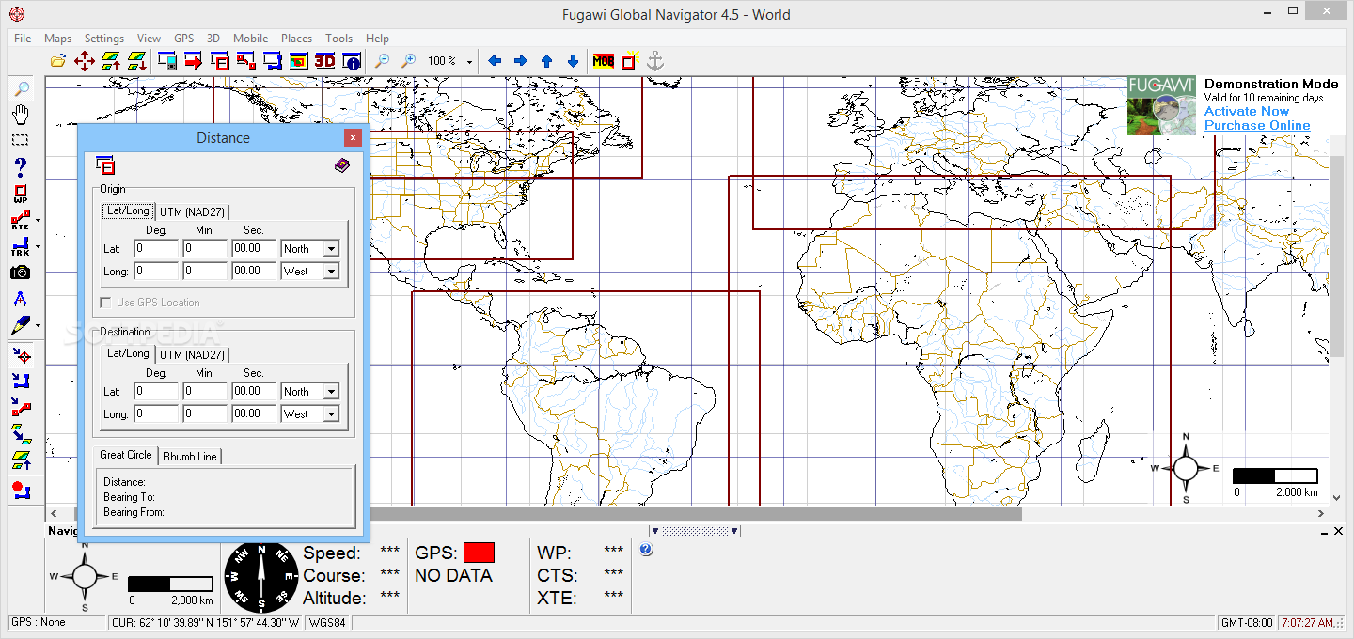Image resolution: width=1354 pixels, height=639 pixels.
Task: Expand the pencil tool dropdown arrow
Action: click(38, 325)
